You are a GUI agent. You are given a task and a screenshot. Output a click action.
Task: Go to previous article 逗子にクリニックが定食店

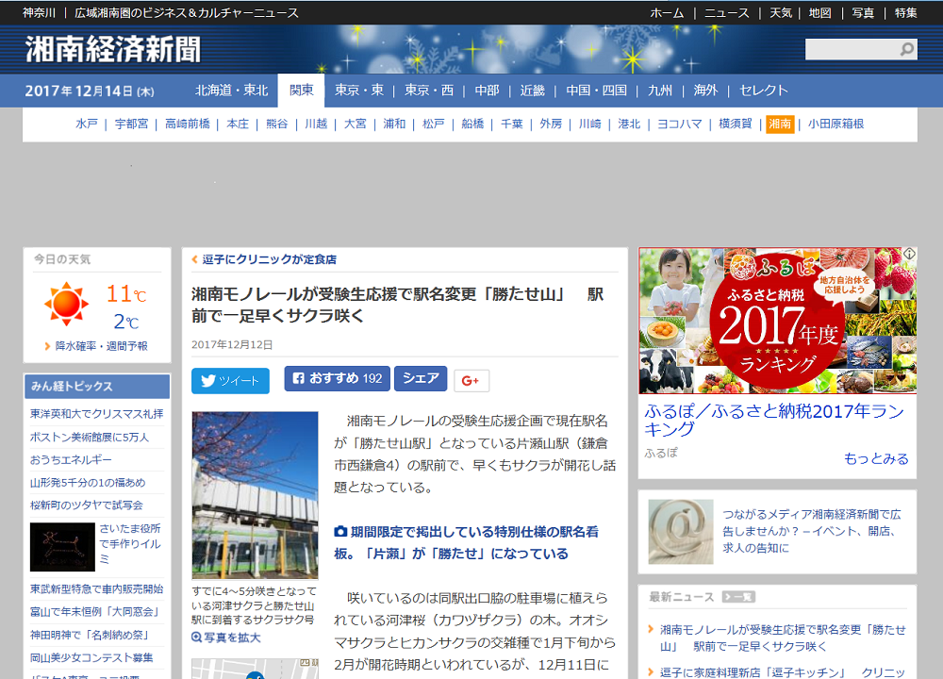click(269, 259)
